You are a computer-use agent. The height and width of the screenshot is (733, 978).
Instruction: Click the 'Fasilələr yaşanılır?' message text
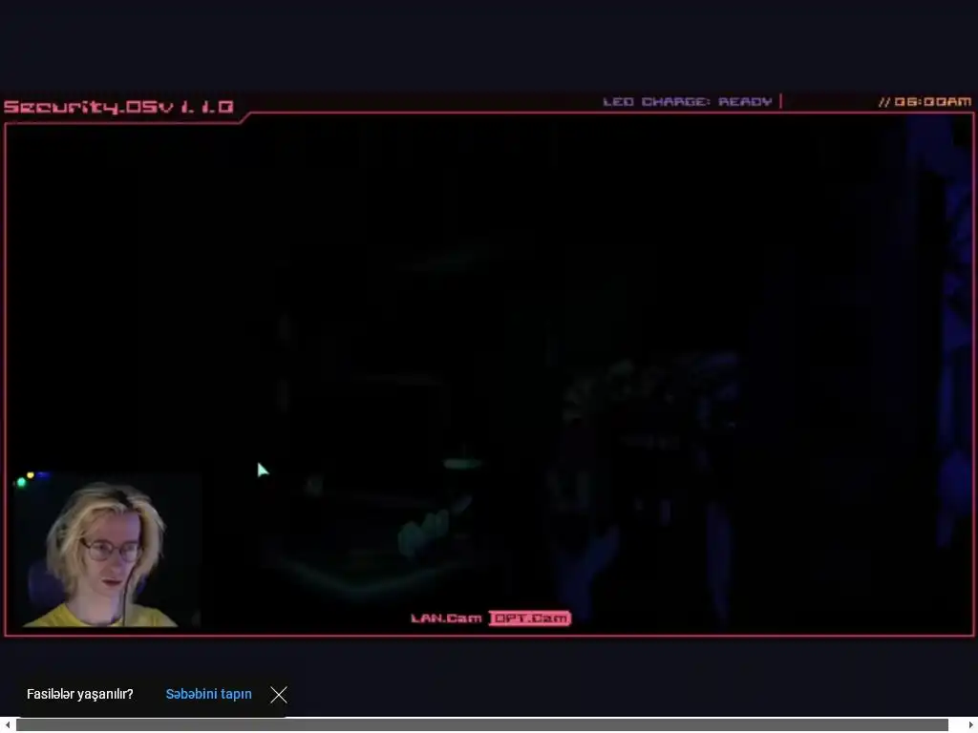pos(80,694)
